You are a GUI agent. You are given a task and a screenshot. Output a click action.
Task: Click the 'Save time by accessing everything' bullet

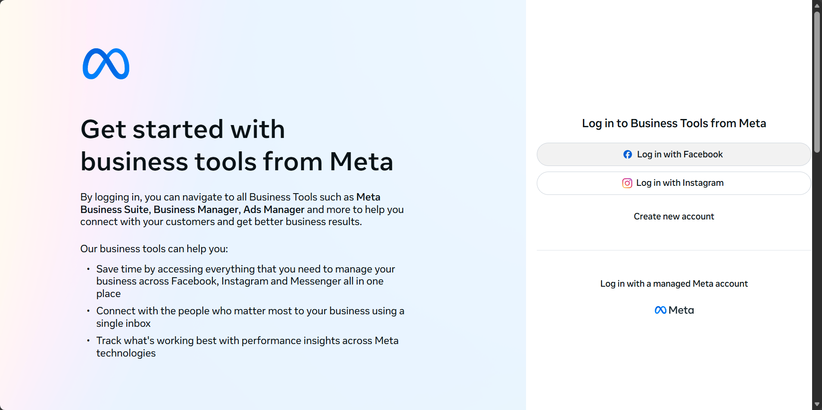click(246, 281)
